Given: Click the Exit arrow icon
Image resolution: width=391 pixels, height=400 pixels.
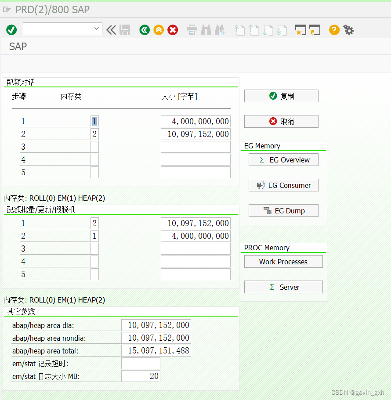Looking at the screenshot, I should [x=159, y=30].
